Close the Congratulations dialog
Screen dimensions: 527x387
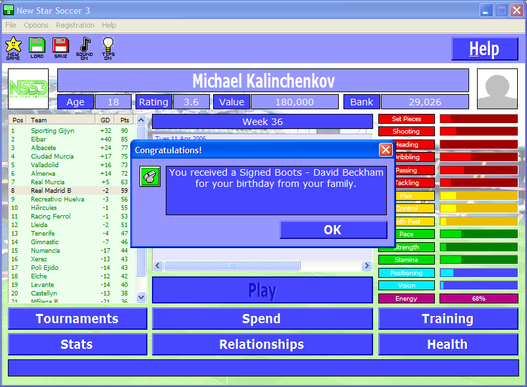coord(386,150)
